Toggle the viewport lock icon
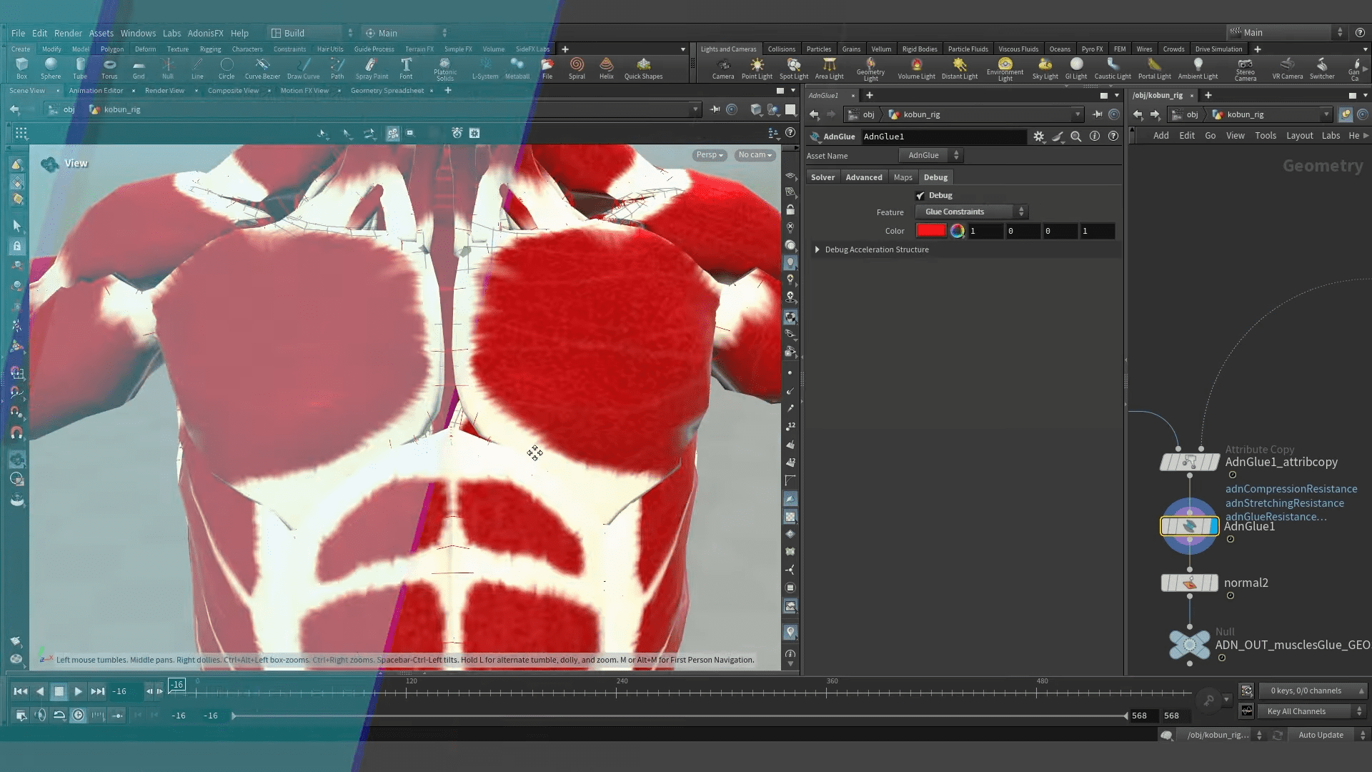1372x772 pixels. coord(790,210)
